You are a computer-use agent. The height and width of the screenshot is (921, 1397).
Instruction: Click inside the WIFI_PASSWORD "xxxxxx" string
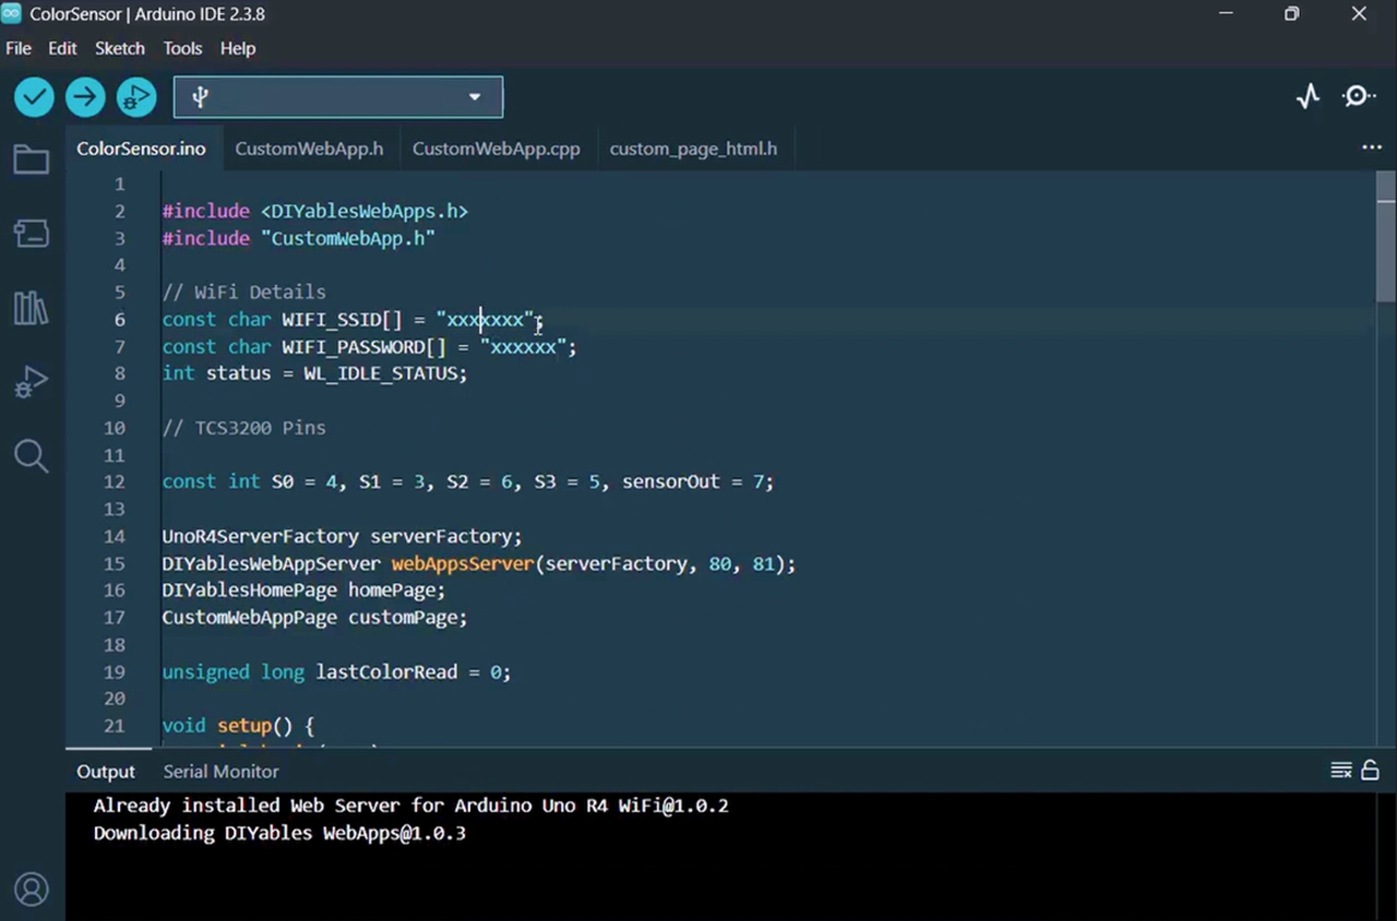tap(523, 347)
